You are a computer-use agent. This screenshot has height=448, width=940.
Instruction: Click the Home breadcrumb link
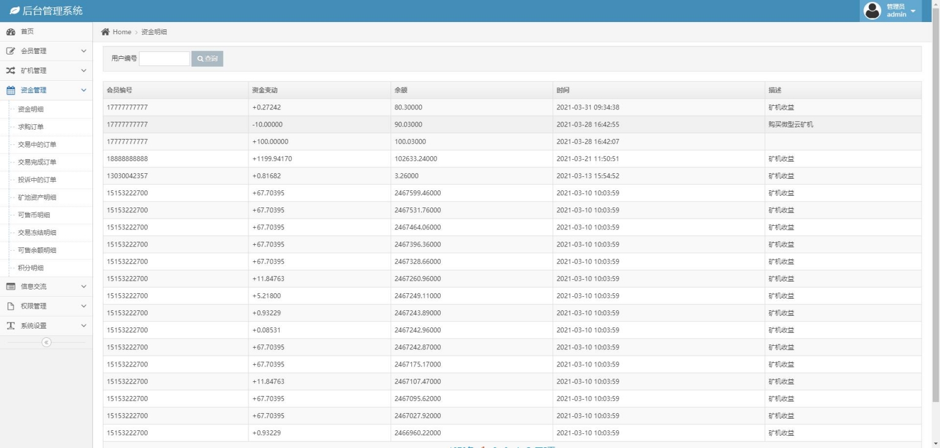122,32
